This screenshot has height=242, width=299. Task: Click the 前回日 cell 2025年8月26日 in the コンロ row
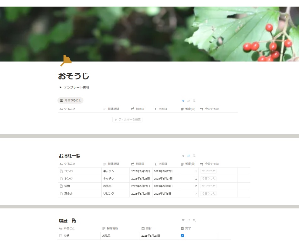[x=141, y=171]
